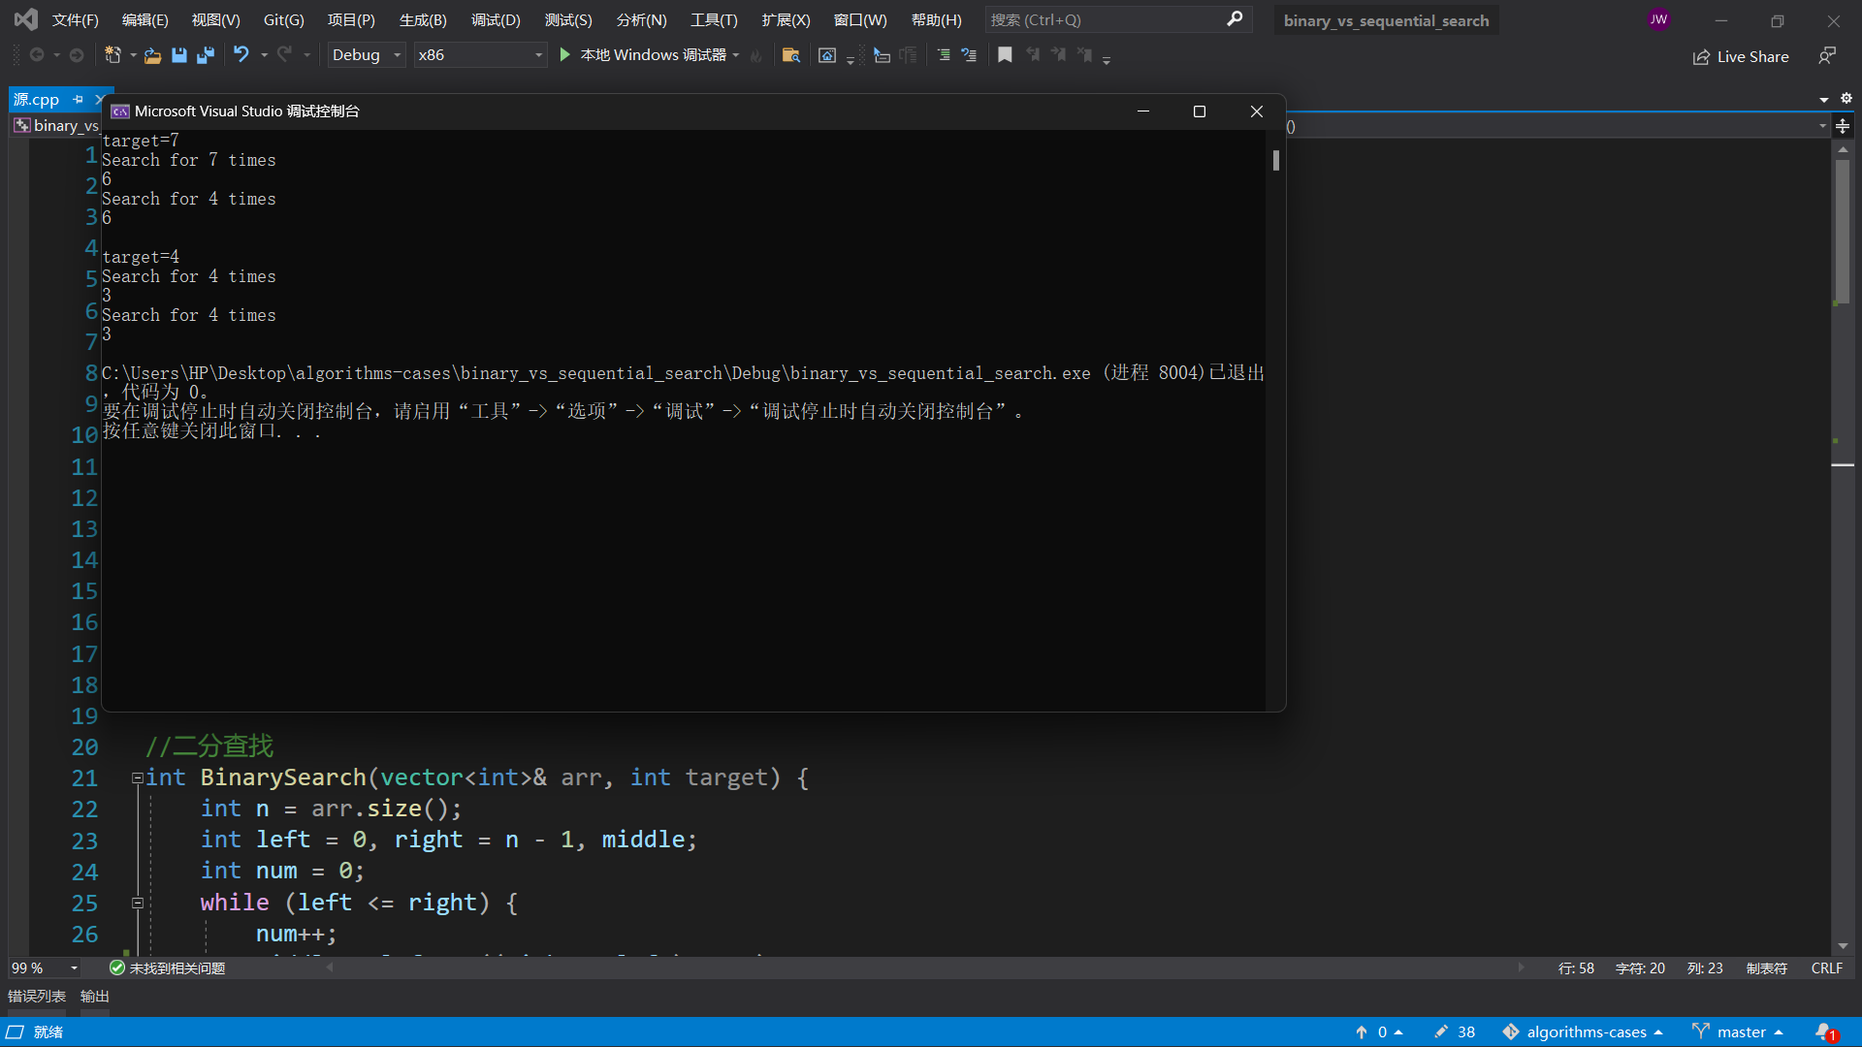Click the Comment Selection icon
Viewport: 1862px width, 1047px height.
coord(944,55)
